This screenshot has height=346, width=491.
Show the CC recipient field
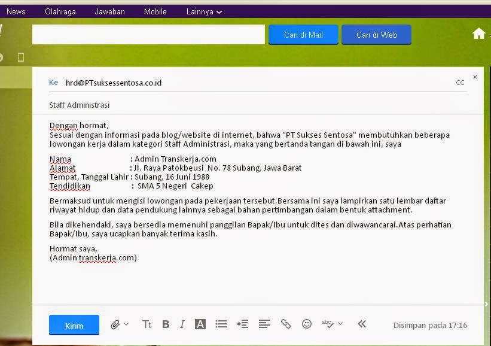click(460, 83)
